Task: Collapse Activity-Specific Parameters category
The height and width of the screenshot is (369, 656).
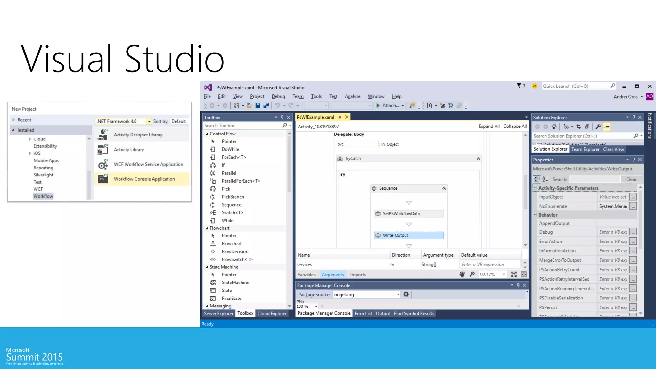Action: coord(535,188)
